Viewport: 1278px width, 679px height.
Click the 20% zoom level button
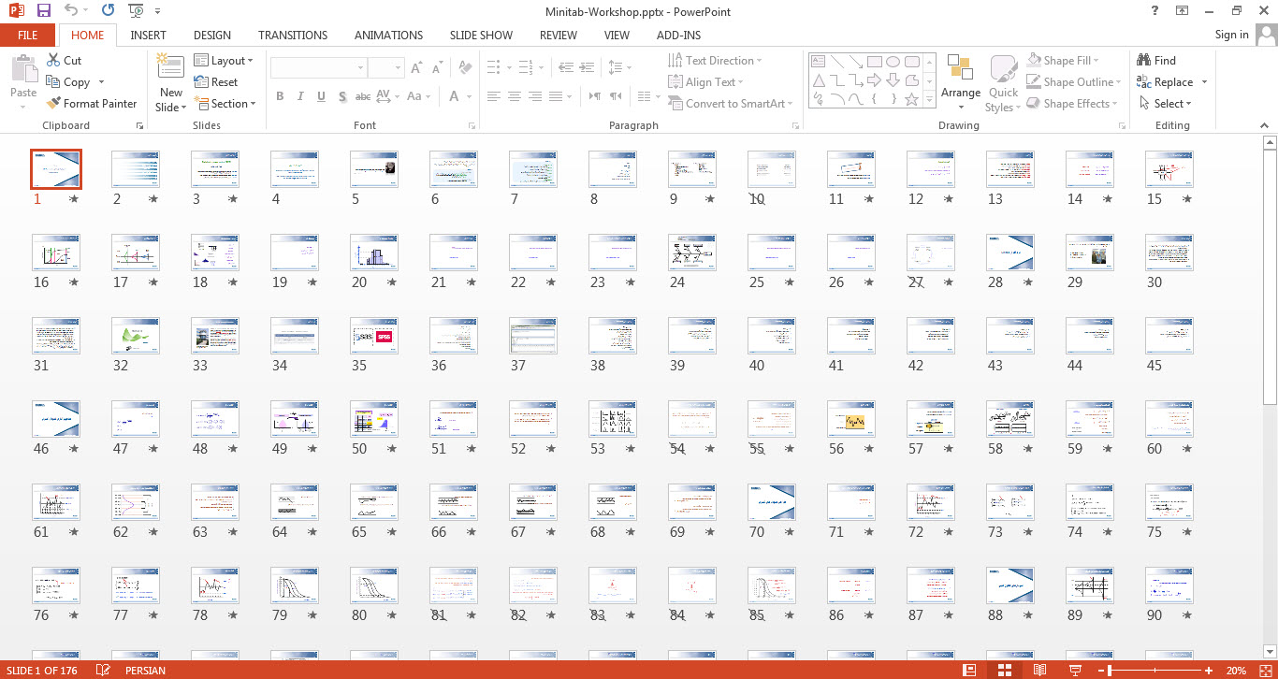(1236, 671)
